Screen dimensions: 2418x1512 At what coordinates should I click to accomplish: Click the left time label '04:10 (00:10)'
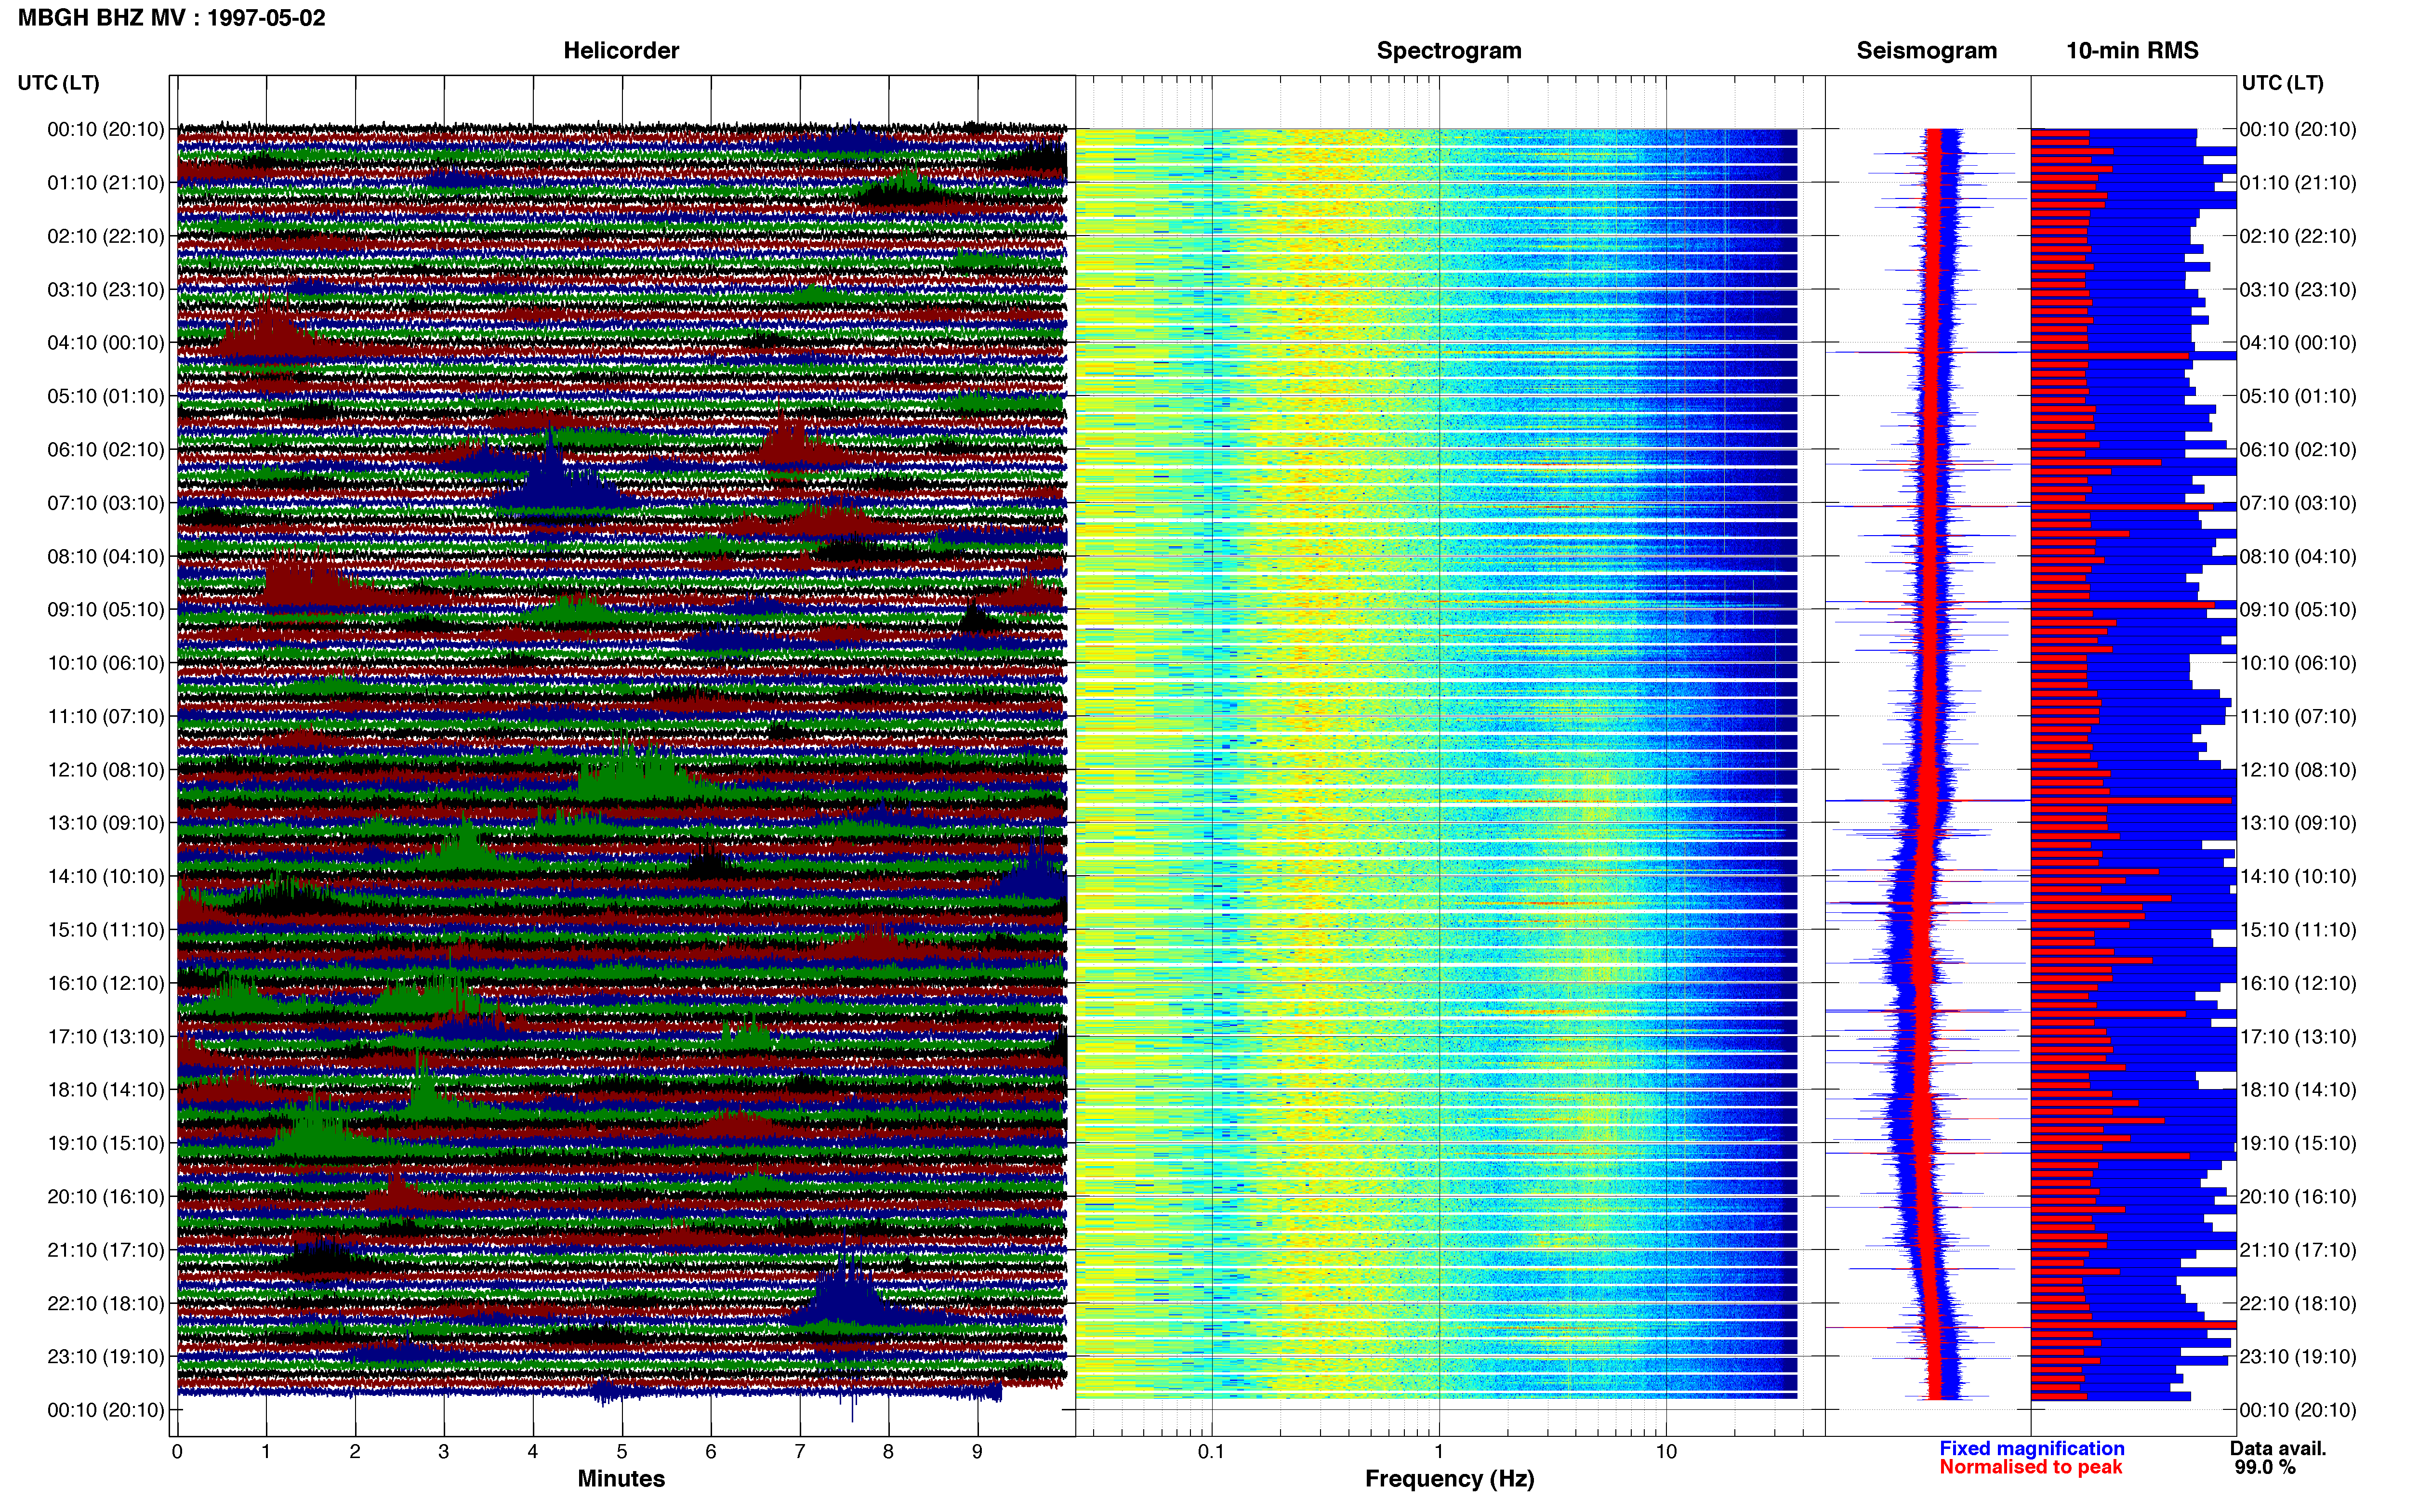point(106,343)
